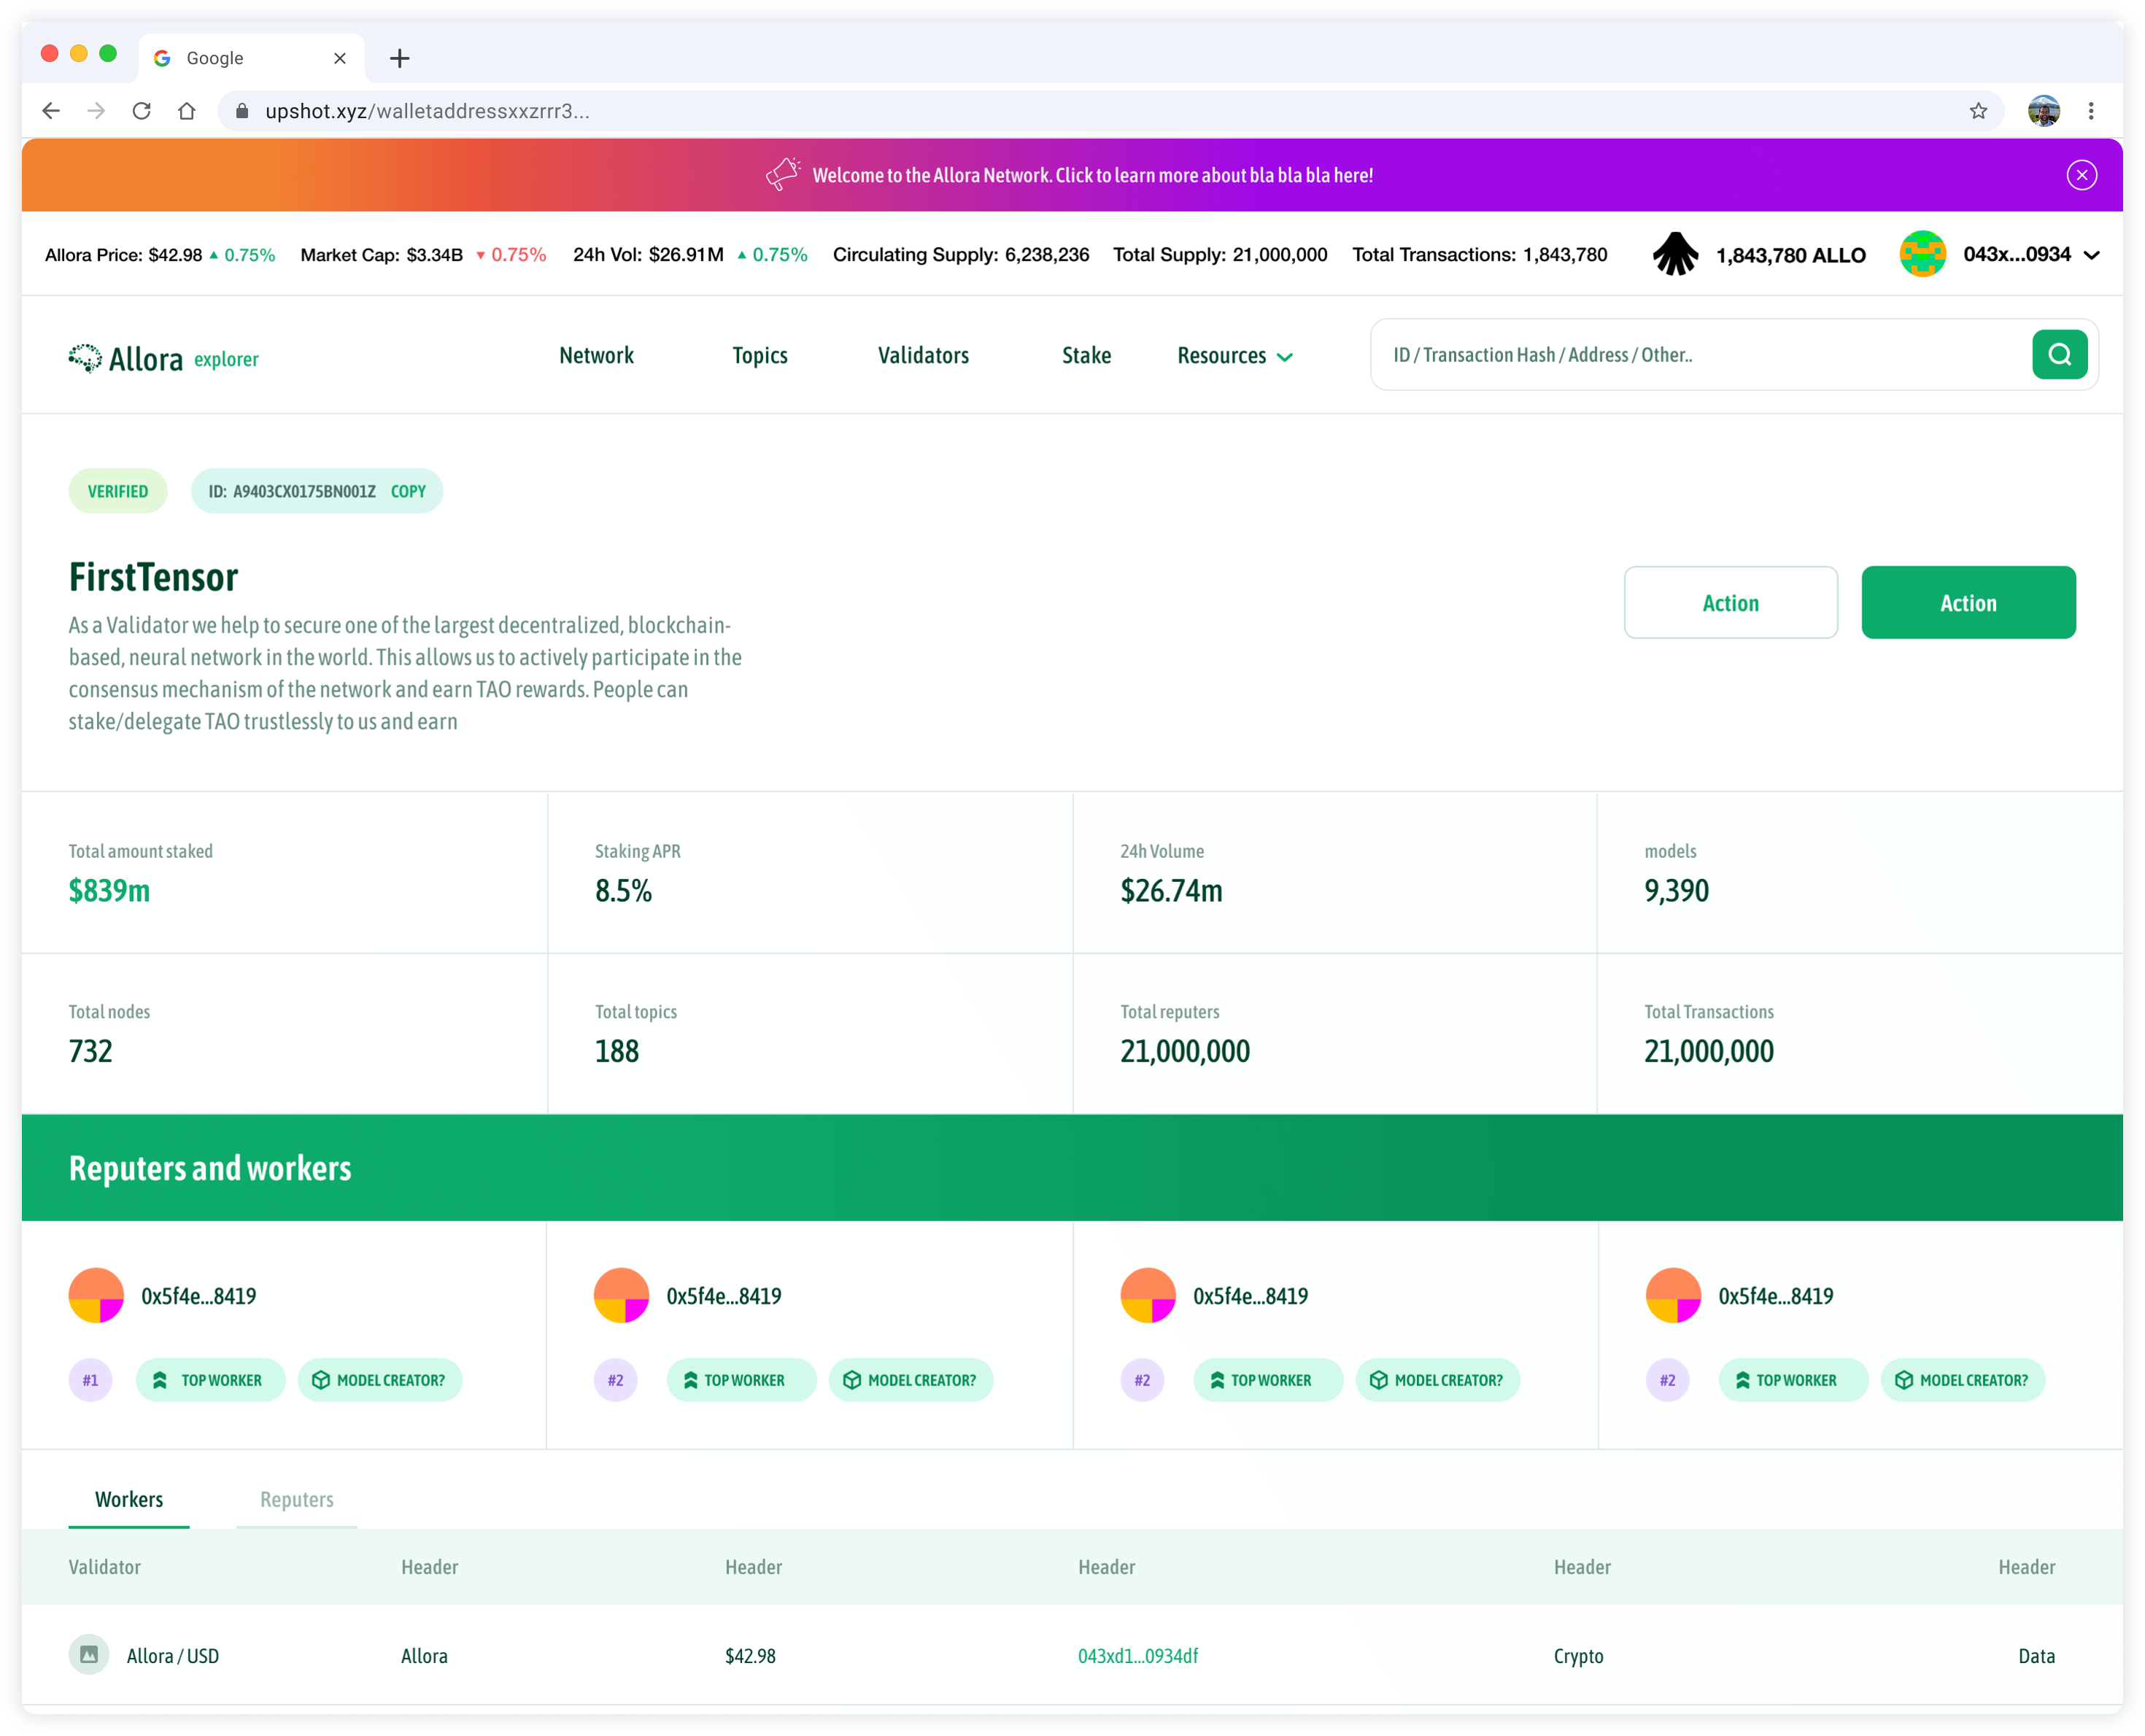
Task: Click the Allora explorer logo
Action: [163, 358]
